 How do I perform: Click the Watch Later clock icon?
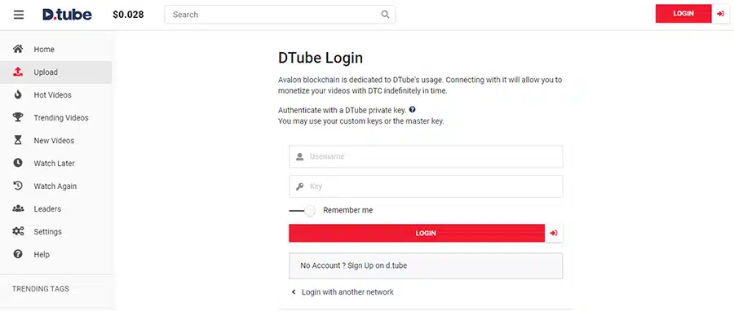pos(18,163)
